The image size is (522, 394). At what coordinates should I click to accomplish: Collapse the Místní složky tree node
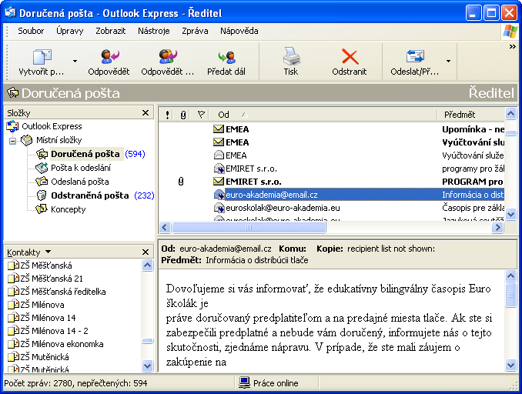pos(12,141)
